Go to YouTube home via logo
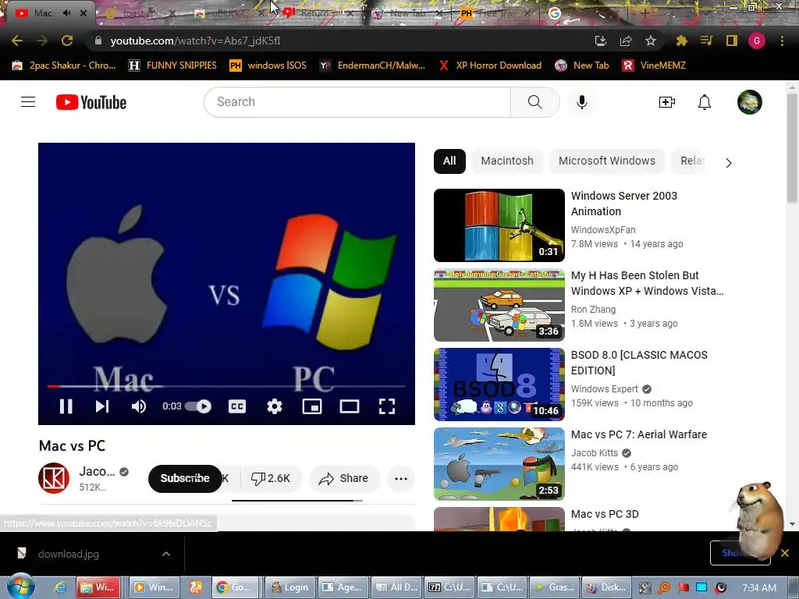 coord(91,102)
